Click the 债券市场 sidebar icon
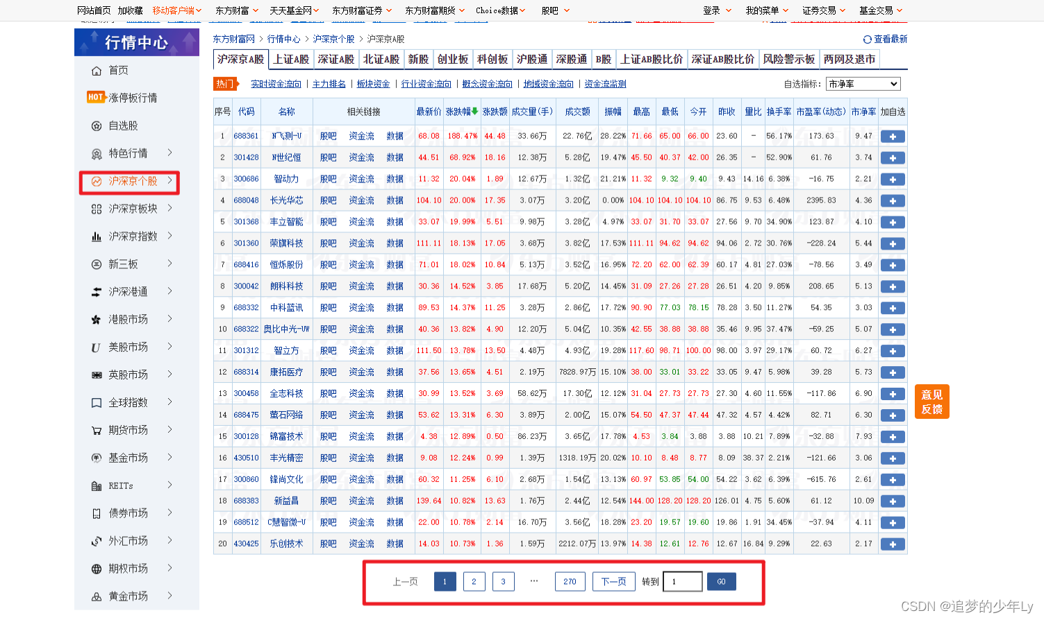1044x620 pixels. [x=97, y=514]
